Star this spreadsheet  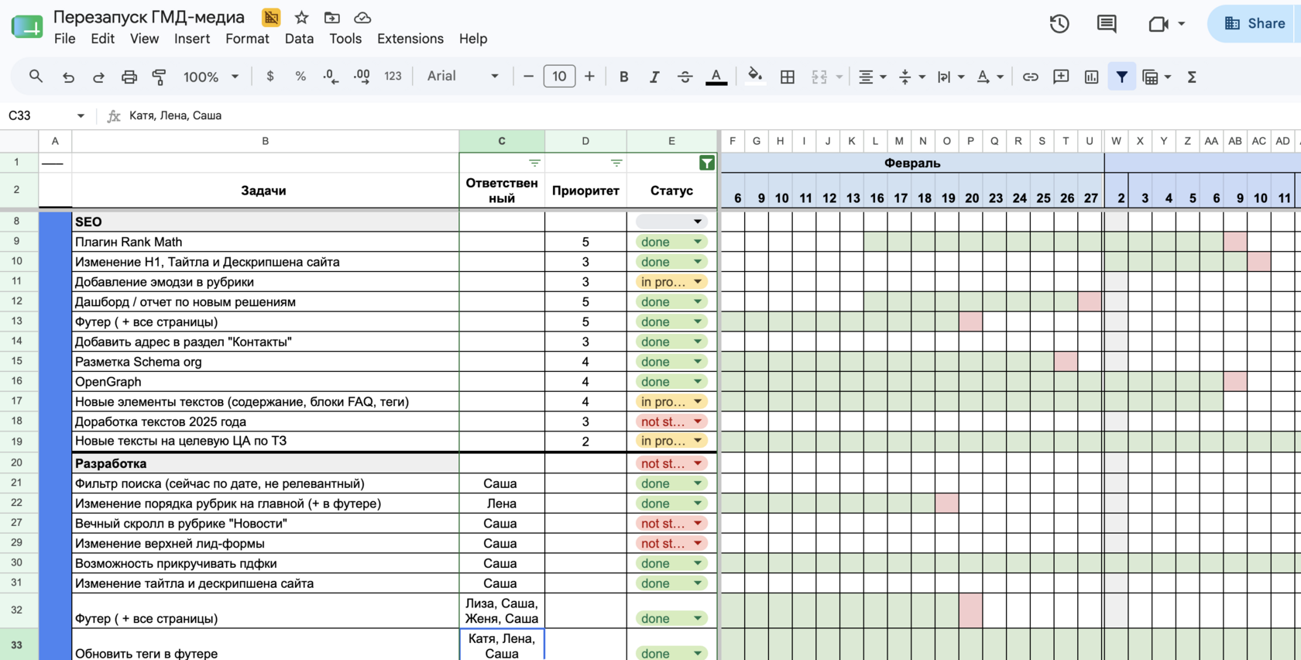(x=302, y=17)
